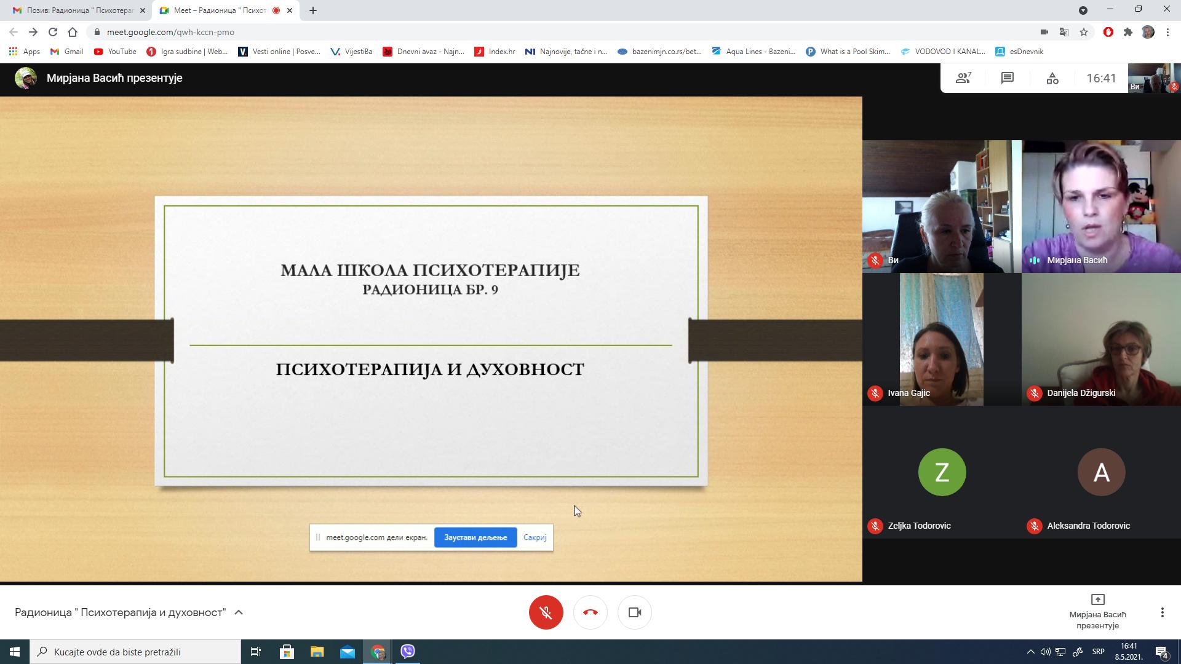Open the Chrome tab search dropdown arrow

pos(1083,10)
